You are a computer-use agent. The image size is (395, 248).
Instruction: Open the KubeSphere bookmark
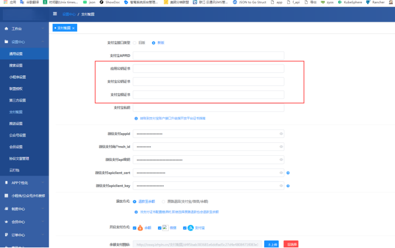(x=350, y=2)
